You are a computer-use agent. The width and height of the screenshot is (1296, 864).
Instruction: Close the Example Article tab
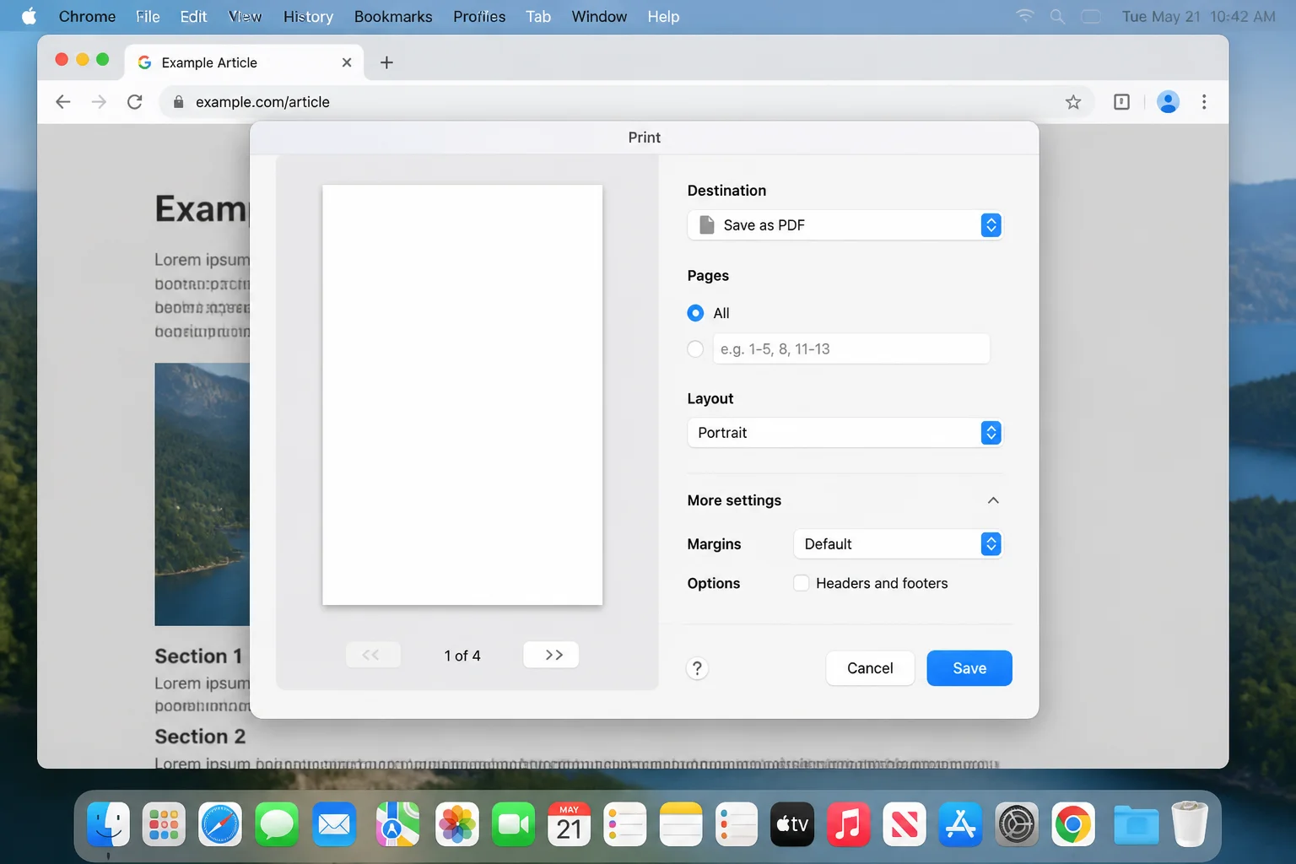pyautogui.click(x=347, y=62)
